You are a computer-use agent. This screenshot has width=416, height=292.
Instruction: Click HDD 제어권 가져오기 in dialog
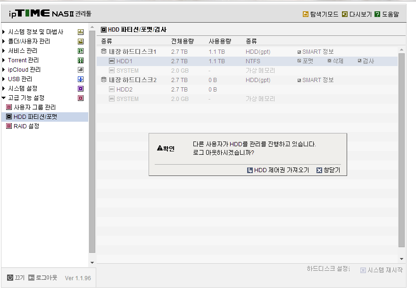(x=278, y=170)
